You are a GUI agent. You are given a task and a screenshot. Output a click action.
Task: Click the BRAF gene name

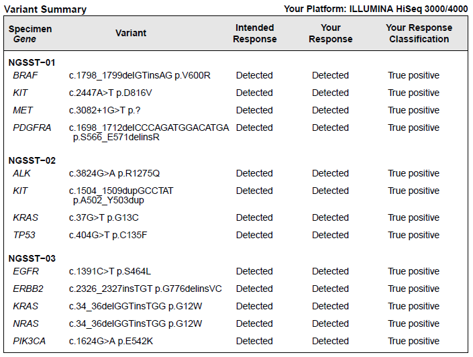25,75
